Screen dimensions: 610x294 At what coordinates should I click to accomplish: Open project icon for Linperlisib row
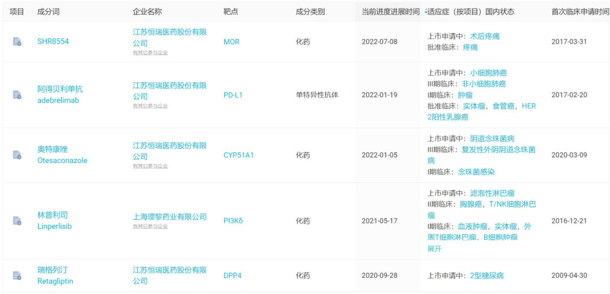tap(17, 221)
